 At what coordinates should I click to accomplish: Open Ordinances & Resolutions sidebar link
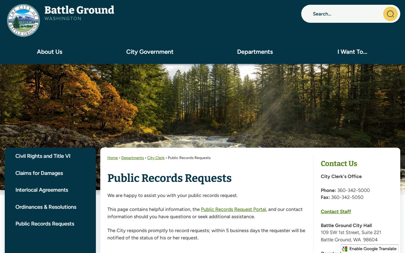pos(46,207)
